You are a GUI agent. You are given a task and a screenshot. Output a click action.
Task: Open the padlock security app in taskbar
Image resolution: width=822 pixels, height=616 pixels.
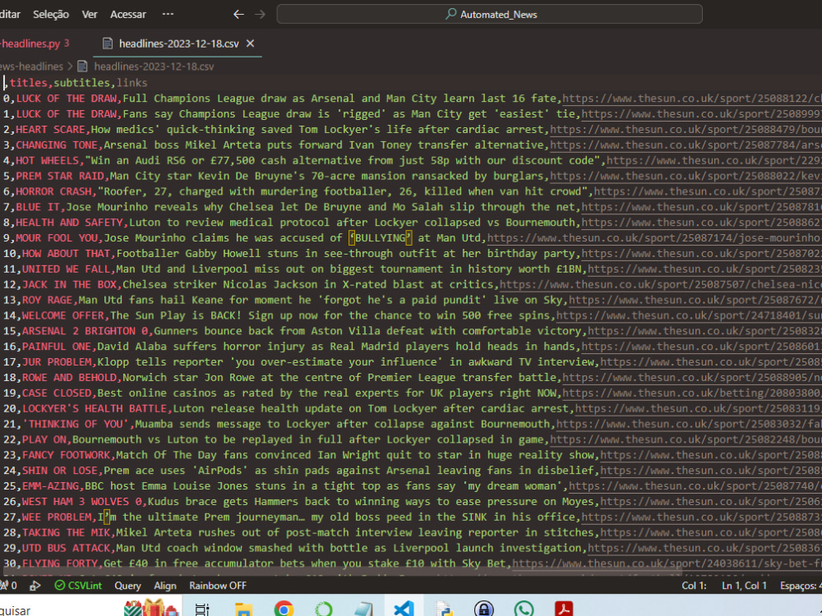click(x=484, y=609)
